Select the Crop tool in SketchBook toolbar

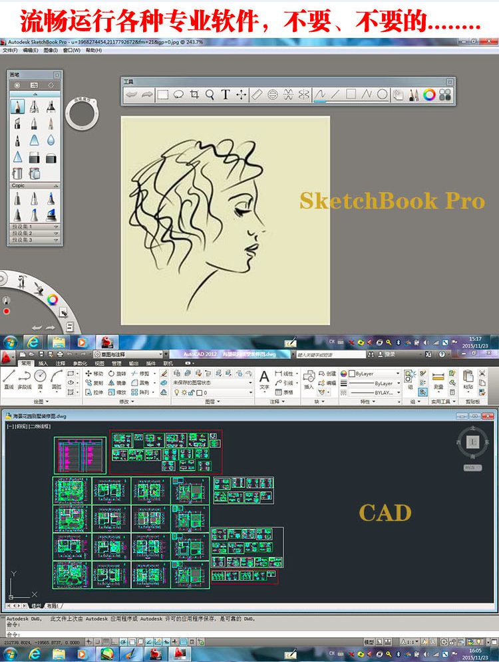(194, 94)
